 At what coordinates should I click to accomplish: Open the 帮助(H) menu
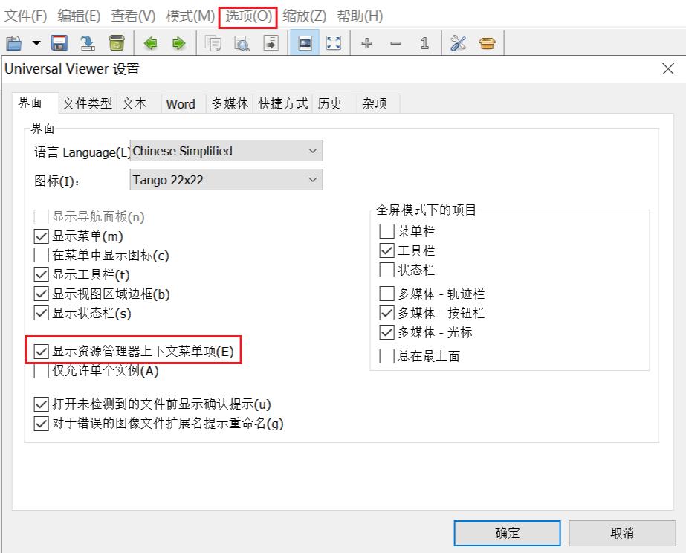[360, 16]
